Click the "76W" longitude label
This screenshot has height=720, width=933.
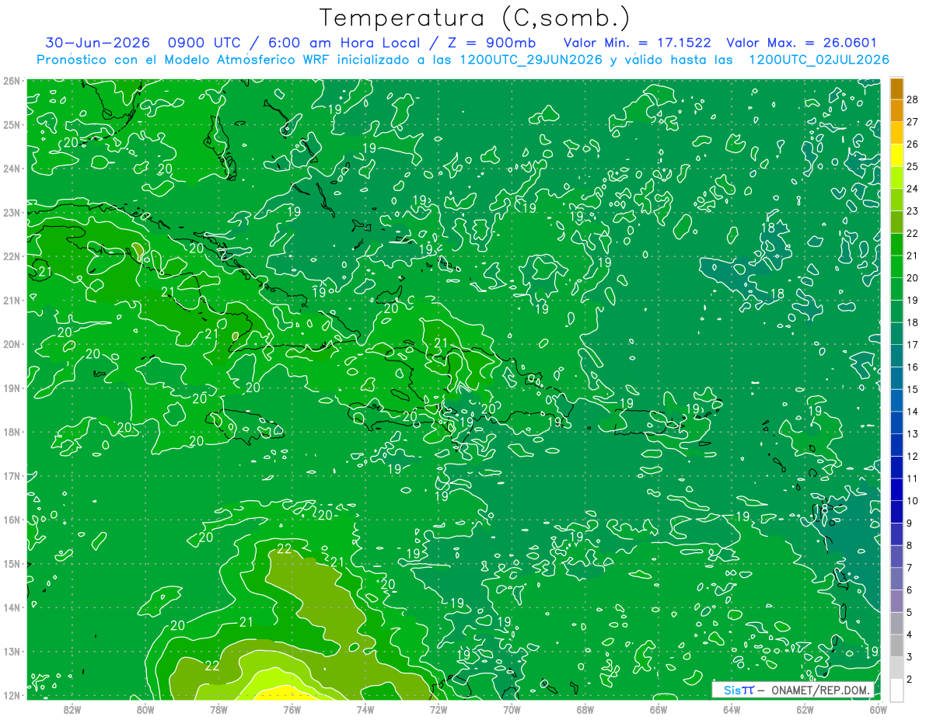point(292,708)
